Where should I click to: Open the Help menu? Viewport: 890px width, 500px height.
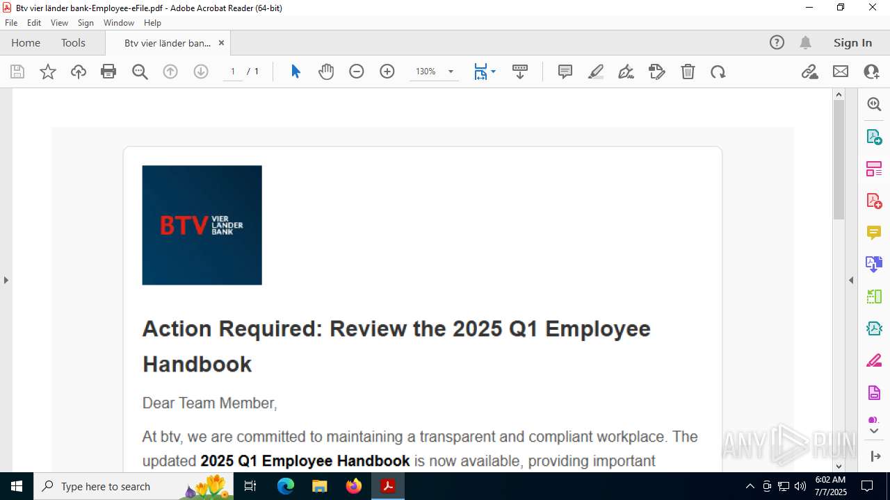click(x=152, y=23)
